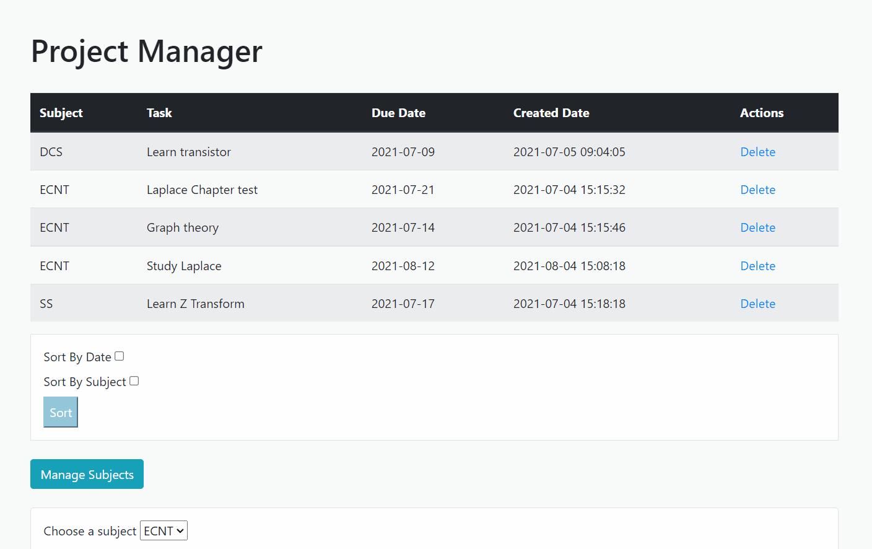This screenshot has height=549, width=872.
Task: Click the Task column header
Action: 159,113
